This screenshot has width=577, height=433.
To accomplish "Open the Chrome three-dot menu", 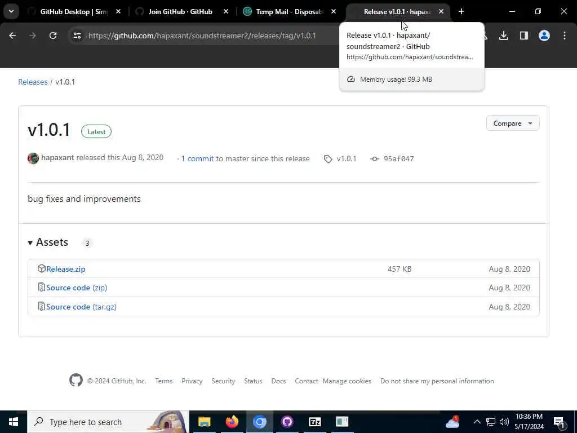I will (x=565, y=36).
